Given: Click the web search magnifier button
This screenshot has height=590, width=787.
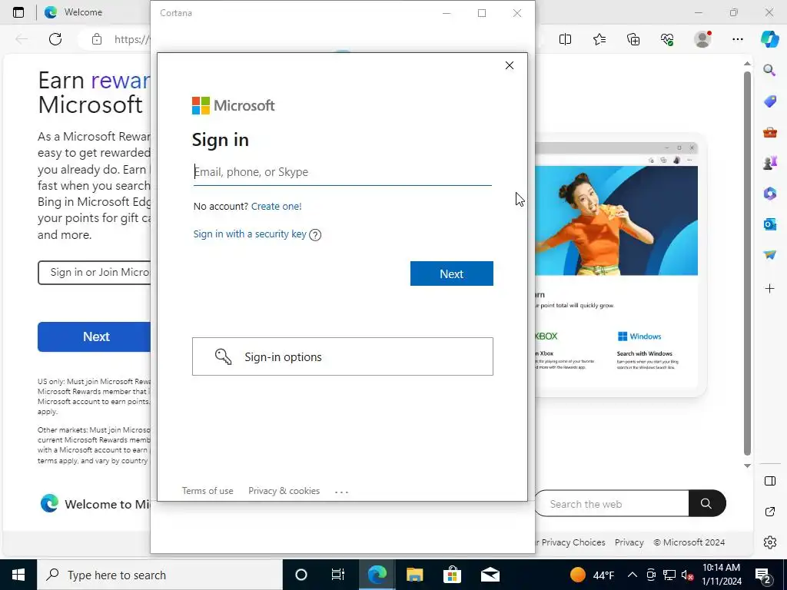Looking at the screenshot, I should tap(707, 503).
